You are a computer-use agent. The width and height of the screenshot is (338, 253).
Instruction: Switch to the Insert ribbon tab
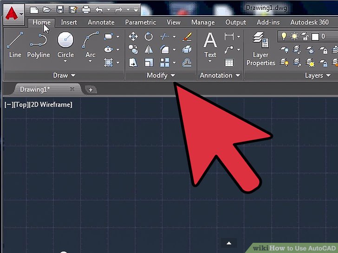pos(69,22)
